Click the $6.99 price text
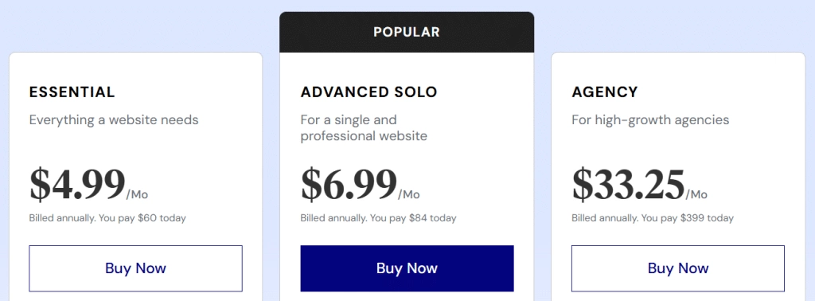The image size is (815, 301). (x=349, y=185)
